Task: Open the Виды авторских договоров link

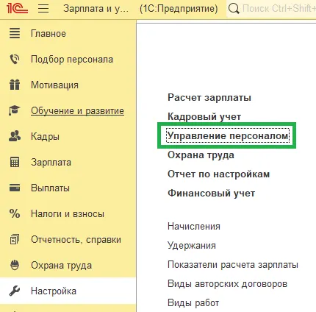Action: click(x=227, y=283)
